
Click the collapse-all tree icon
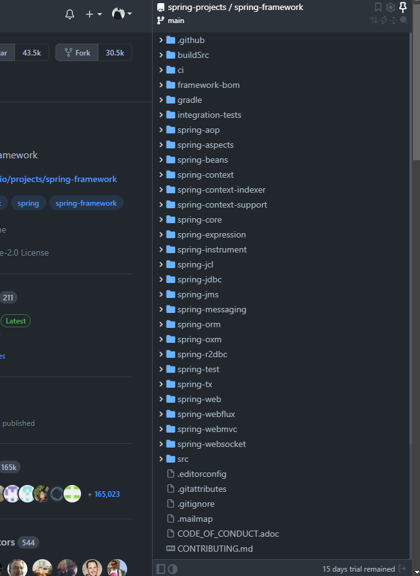click(394, 20)
